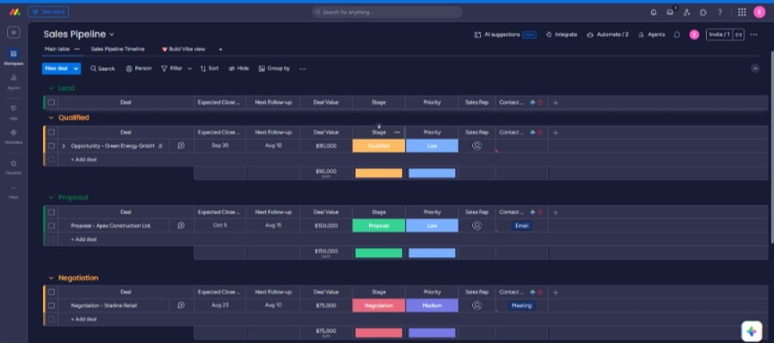Tick checkbox for Green Energy GmbH deal
Image resolution: width=774 pixels, height=343 pixels.
[51, 146]
